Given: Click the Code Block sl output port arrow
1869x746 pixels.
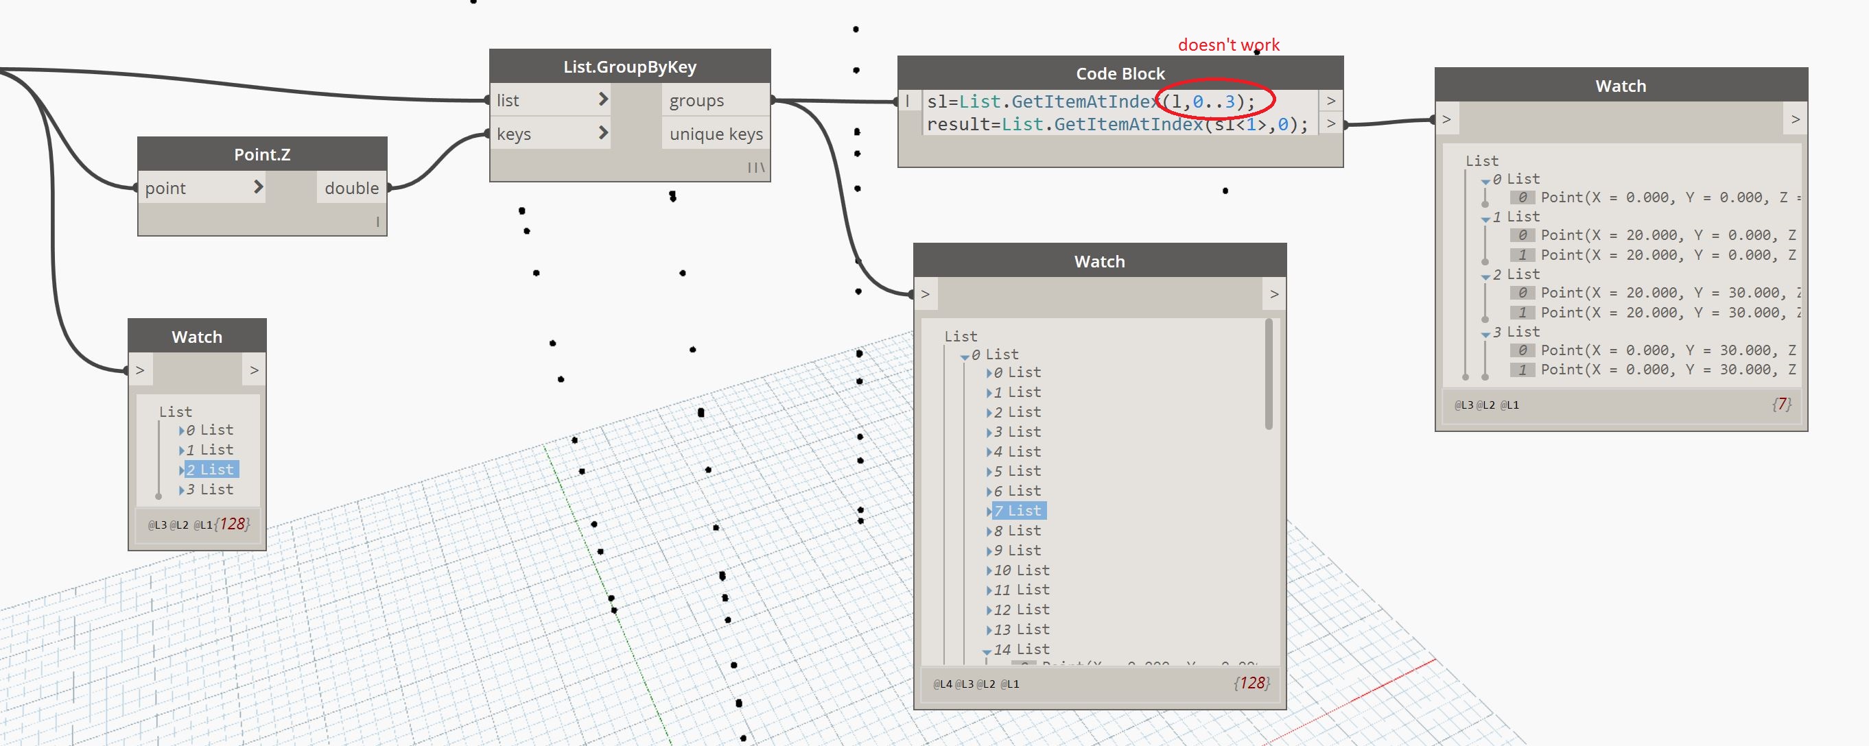Looking at the screenshot, I should [1330, 101].
